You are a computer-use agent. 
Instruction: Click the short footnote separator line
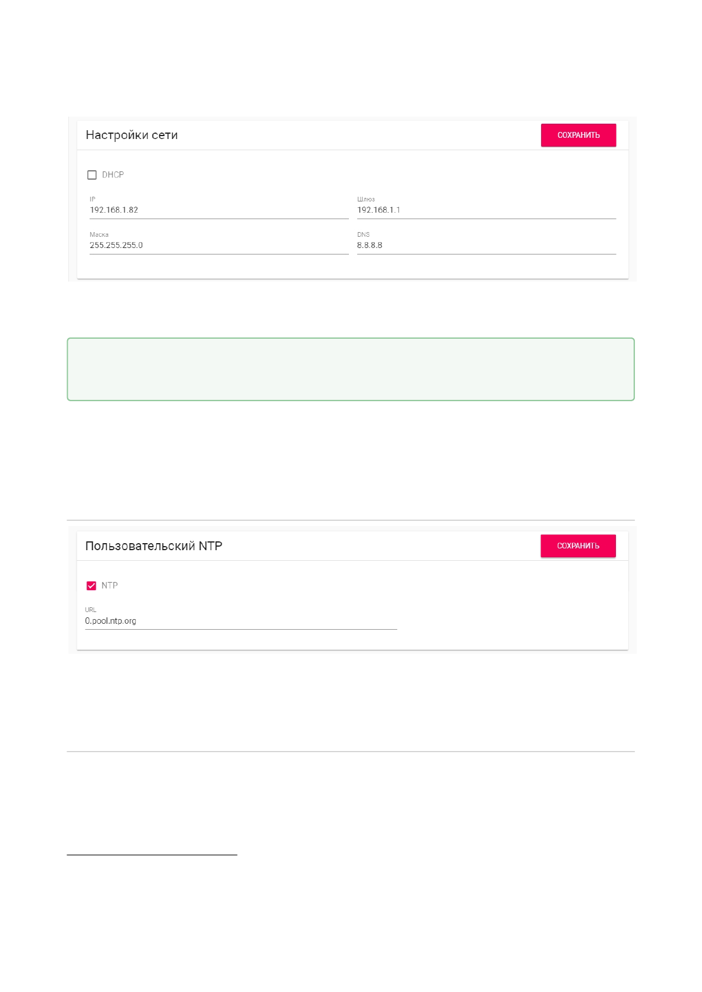[151, 854]
